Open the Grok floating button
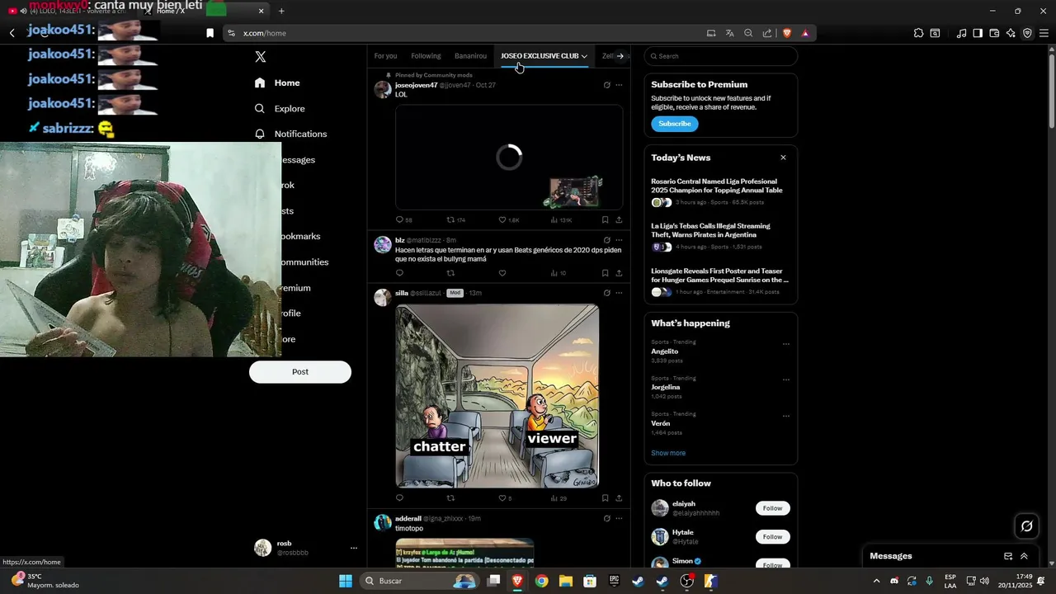1056x594 pixels. coord(1026,526)
